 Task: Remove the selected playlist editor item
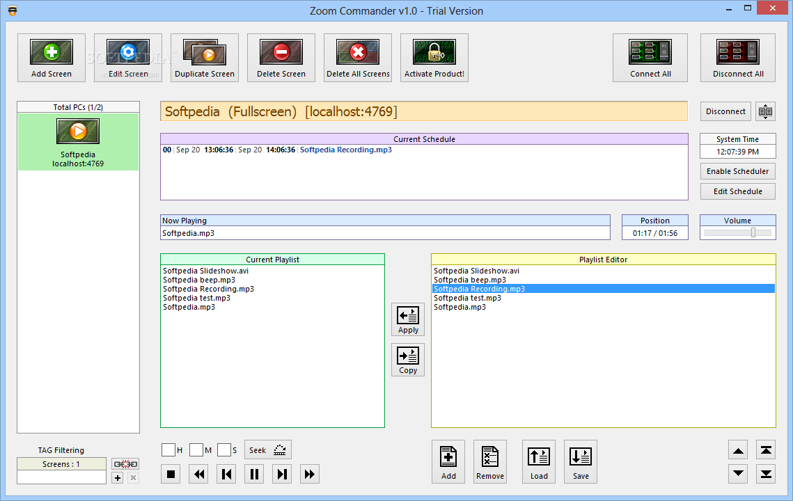pos(490,461)
